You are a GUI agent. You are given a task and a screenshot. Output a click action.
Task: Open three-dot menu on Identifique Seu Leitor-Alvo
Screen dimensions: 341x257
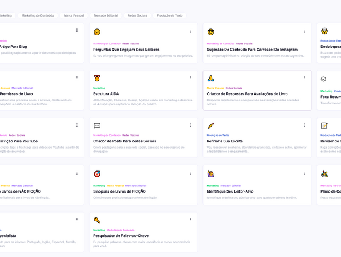(x=305, y=173)
